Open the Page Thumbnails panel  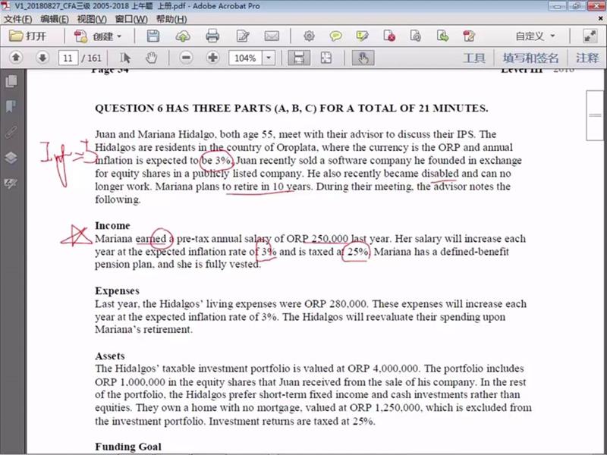click(x=11, y=81)
